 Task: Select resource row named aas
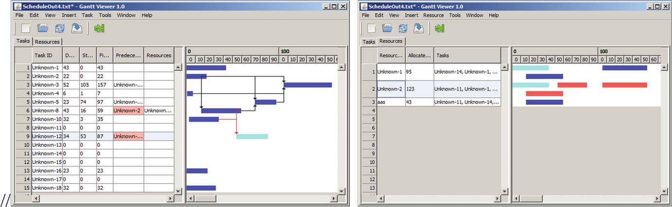pyautogui.click(x=431, y=102)
